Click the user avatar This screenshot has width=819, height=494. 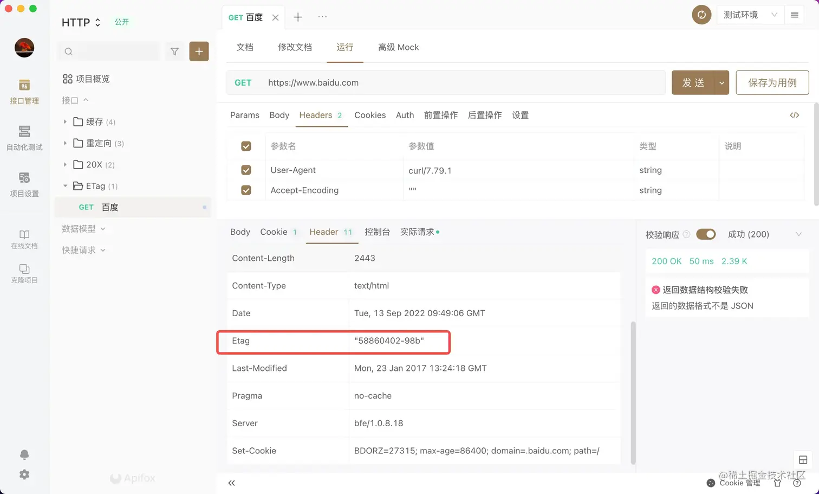[x=24, y=48]
